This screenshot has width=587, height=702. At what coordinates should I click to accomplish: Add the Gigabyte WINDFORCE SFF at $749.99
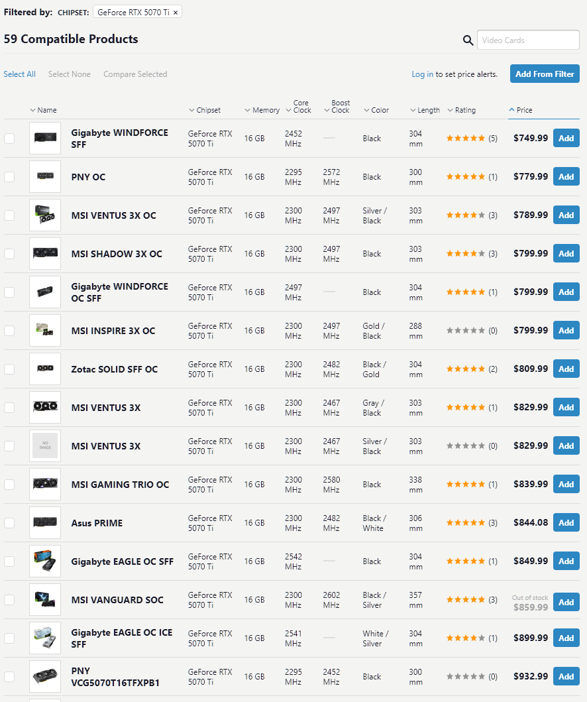[x=566, y=139]
